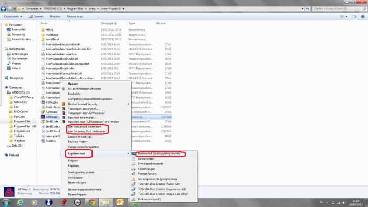Open Outlook from the taskbar
The image size is (368, 207).
pyautogui.click(x=120, y=202)
